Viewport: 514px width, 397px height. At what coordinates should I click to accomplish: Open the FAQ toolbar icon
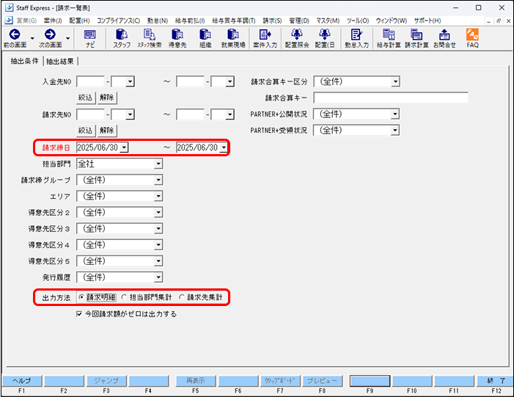point(473,38)
